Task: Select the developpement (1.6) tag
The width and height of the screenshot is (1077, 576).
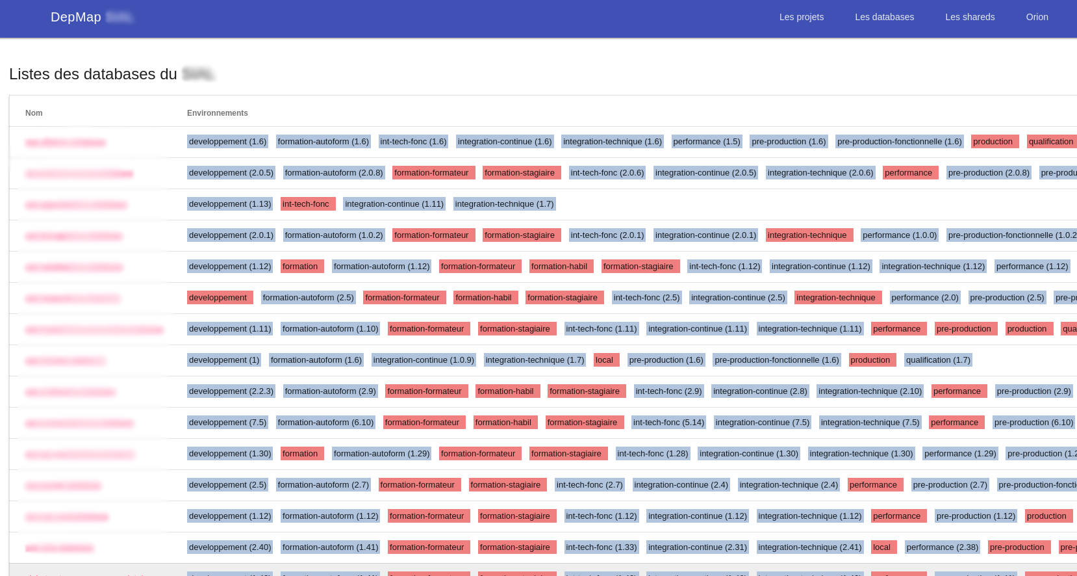Action: [x=227, y=142]
